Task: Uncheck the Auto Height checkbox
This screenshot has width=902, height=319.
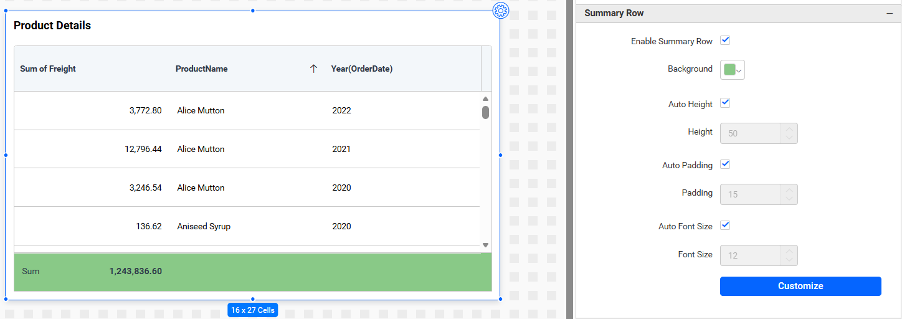Action: tap(725, 103)
